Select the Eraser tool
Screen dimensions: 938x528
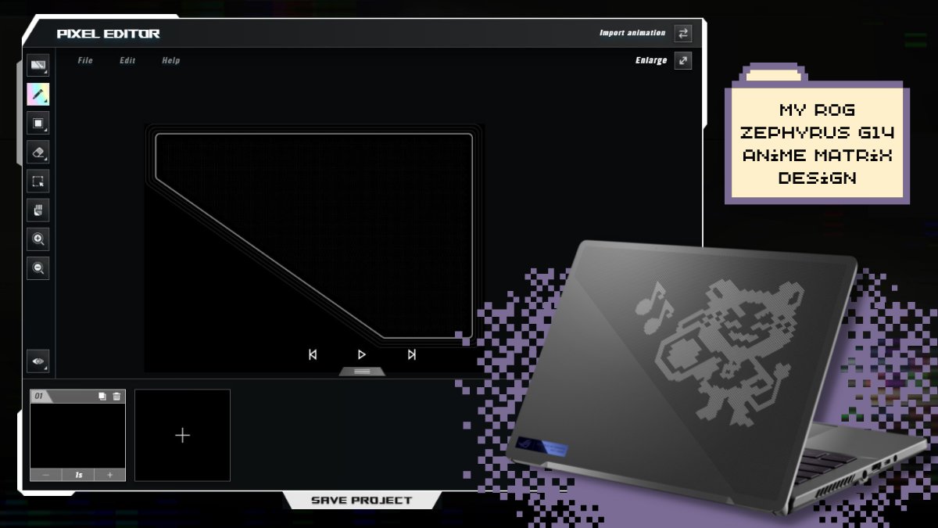pos(38,153)
